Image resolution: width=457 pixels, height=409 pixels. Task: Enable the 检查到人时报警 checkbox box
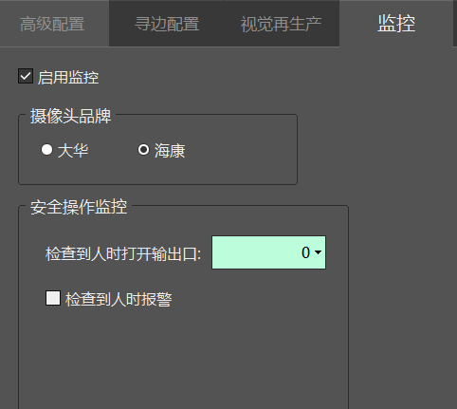[x=53, y=298]
